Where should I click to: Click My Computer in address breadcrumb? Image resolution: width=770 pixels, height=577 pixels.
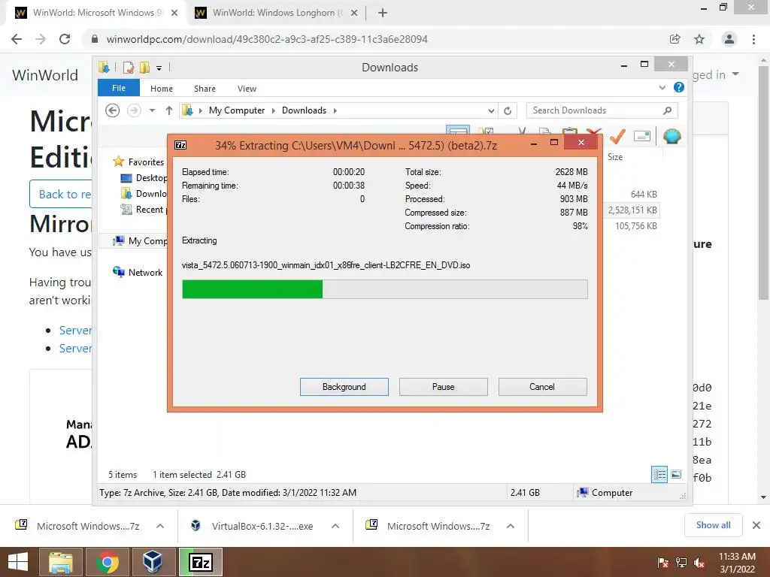click(x=237, y=110)
